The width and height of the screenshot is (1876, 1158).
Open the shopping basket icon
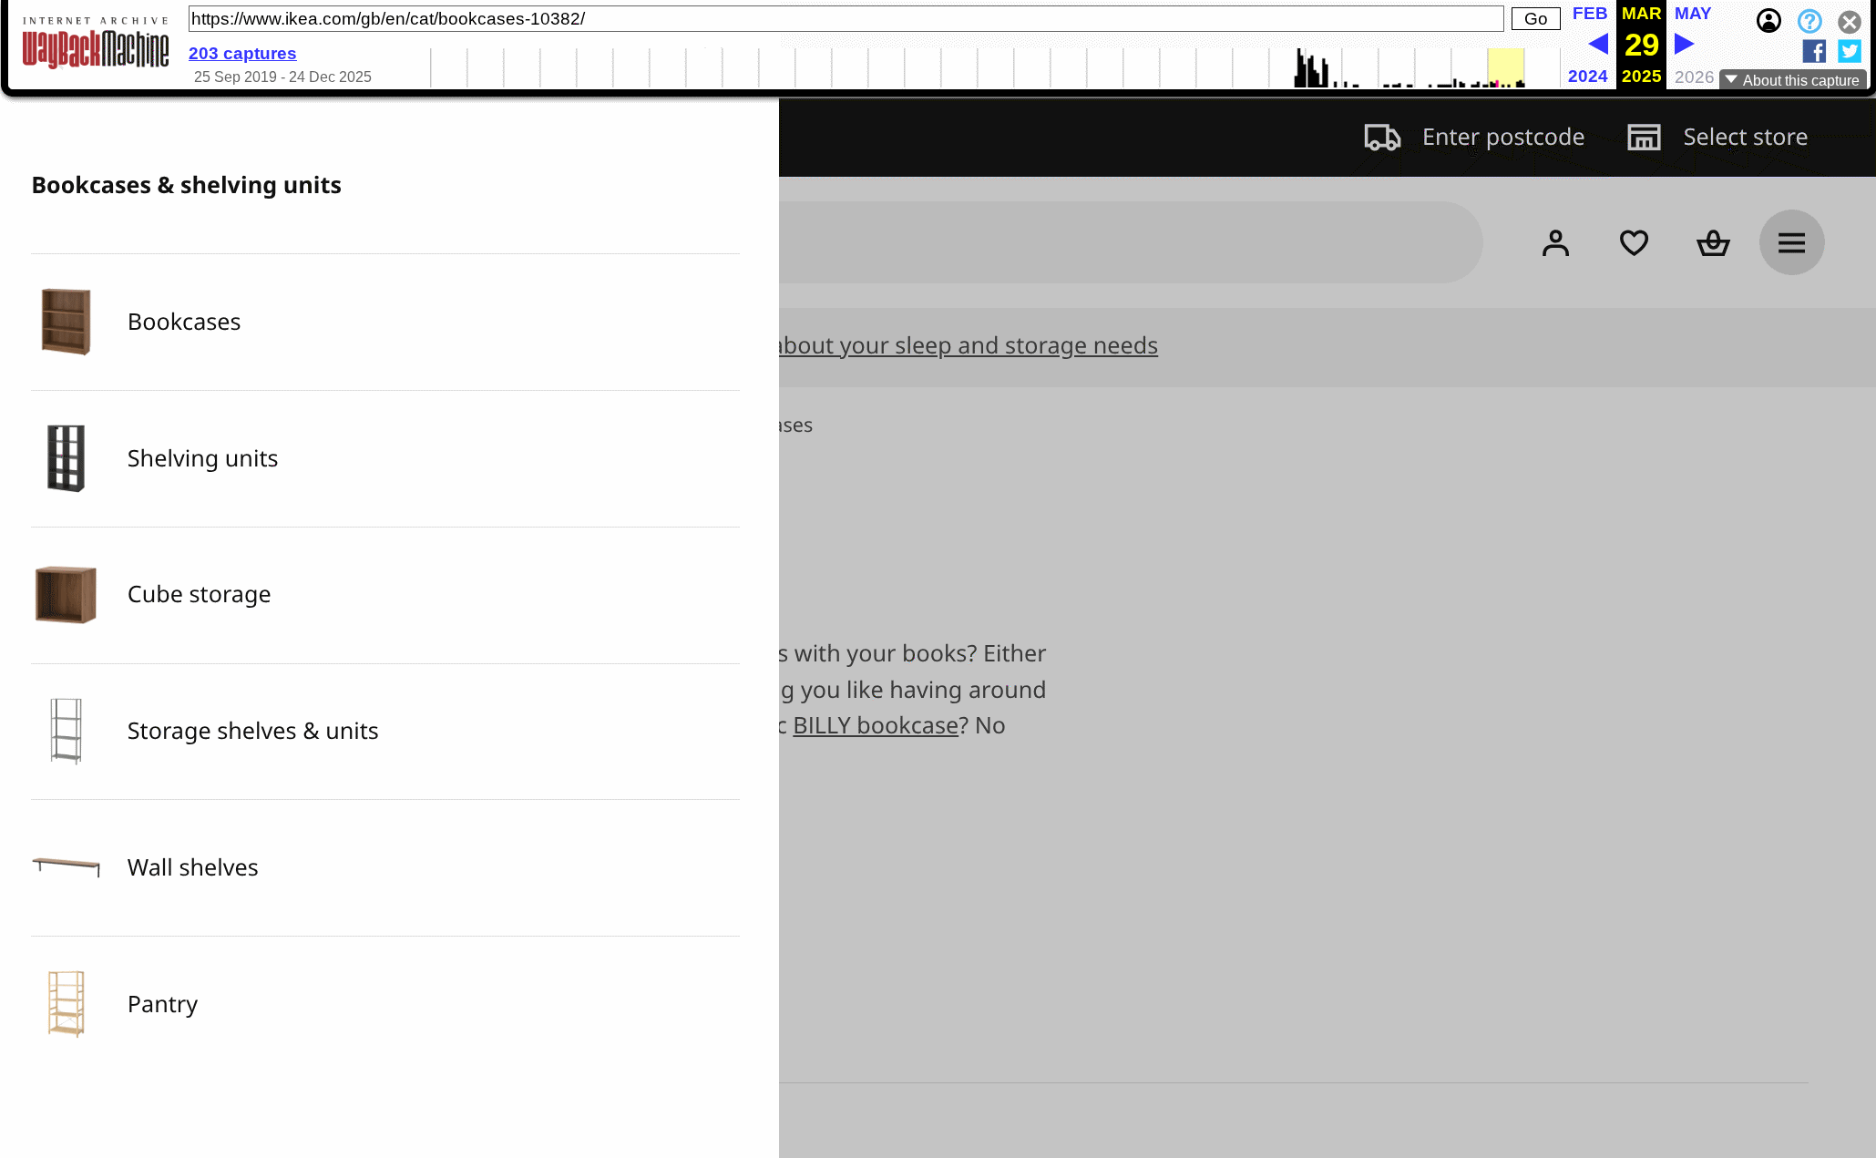coord(1713,243)
